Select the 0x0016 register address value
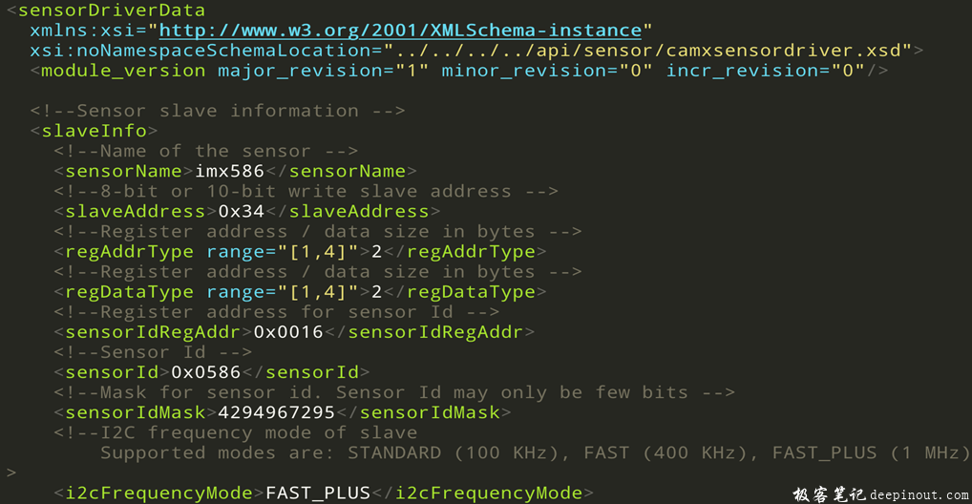The width and height of the screenshot is (972, 504). (x=288, y=331)
